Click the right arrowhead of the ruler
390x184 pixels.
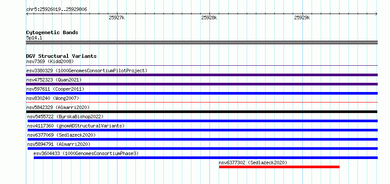[x=376, y=14]
